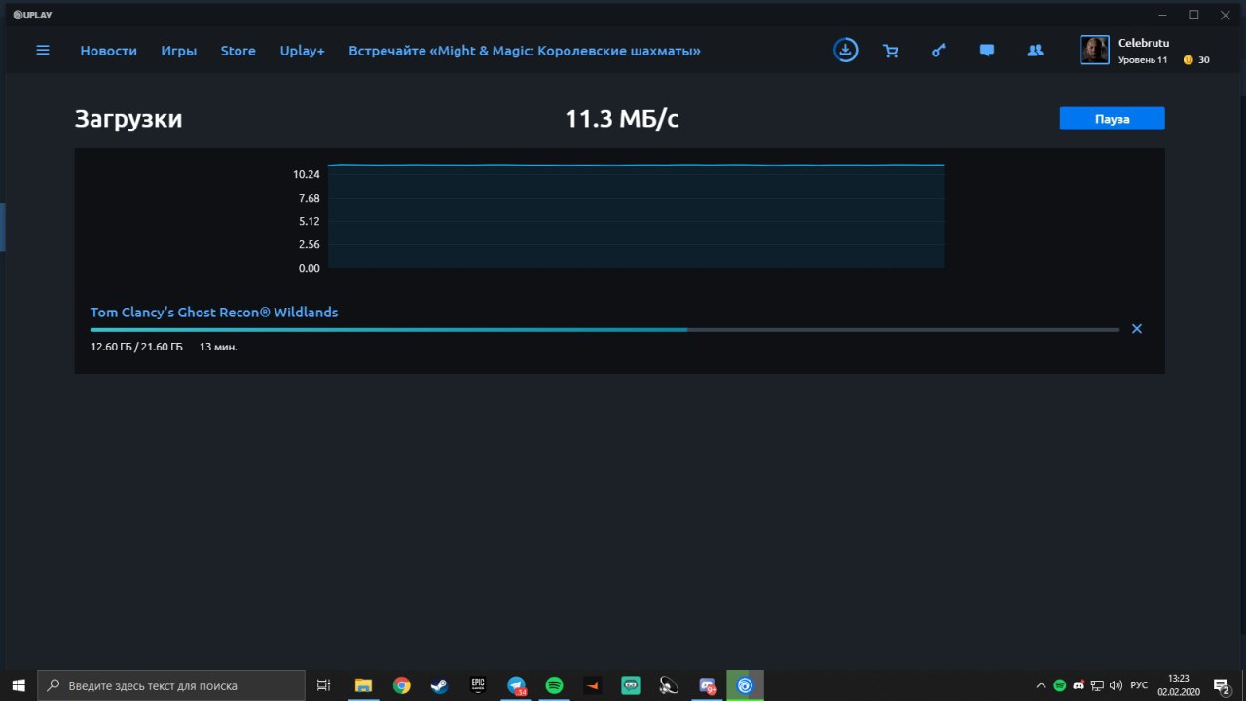Open the shopping cart
This screenshot has width=1246, height=701.
click(891, 51)
